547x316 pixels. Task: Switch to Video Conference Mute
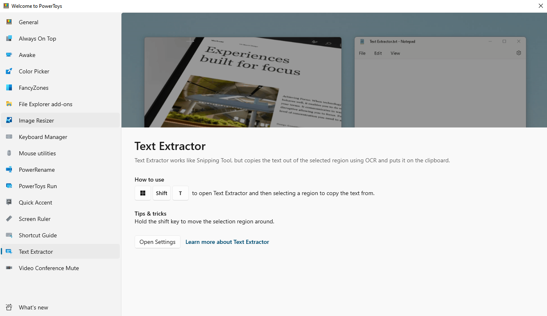[60, 268]
